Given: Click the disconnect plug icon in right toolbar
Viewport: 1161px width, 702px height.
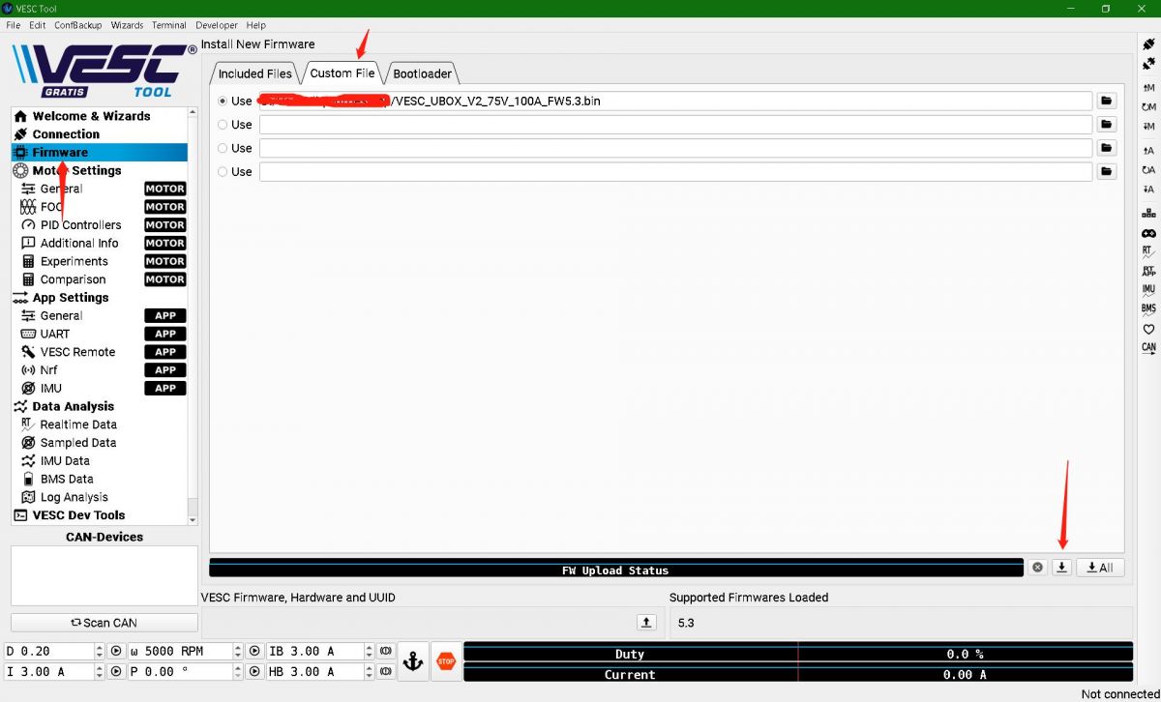Looking at the screenshot, I should click(x=1148, y=64).
